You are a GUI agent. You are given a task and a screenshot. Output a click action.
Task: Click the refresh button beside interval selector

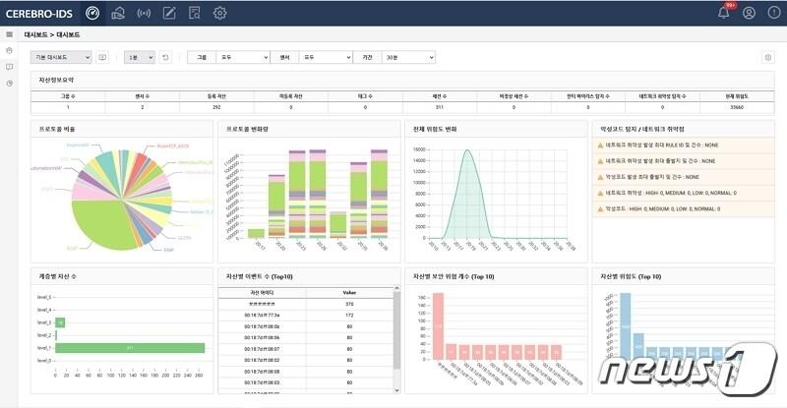pos(166,58)
